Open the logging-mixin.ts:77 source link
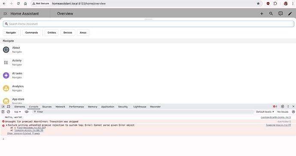Viewport: 296px width, 156px height. pyautogui.click(x=278, y=125)
